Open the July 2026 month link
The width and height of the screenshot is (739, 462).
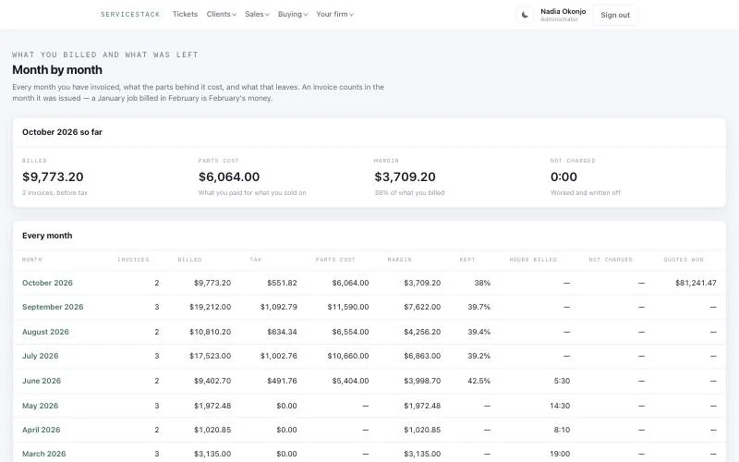pos(40,356)
